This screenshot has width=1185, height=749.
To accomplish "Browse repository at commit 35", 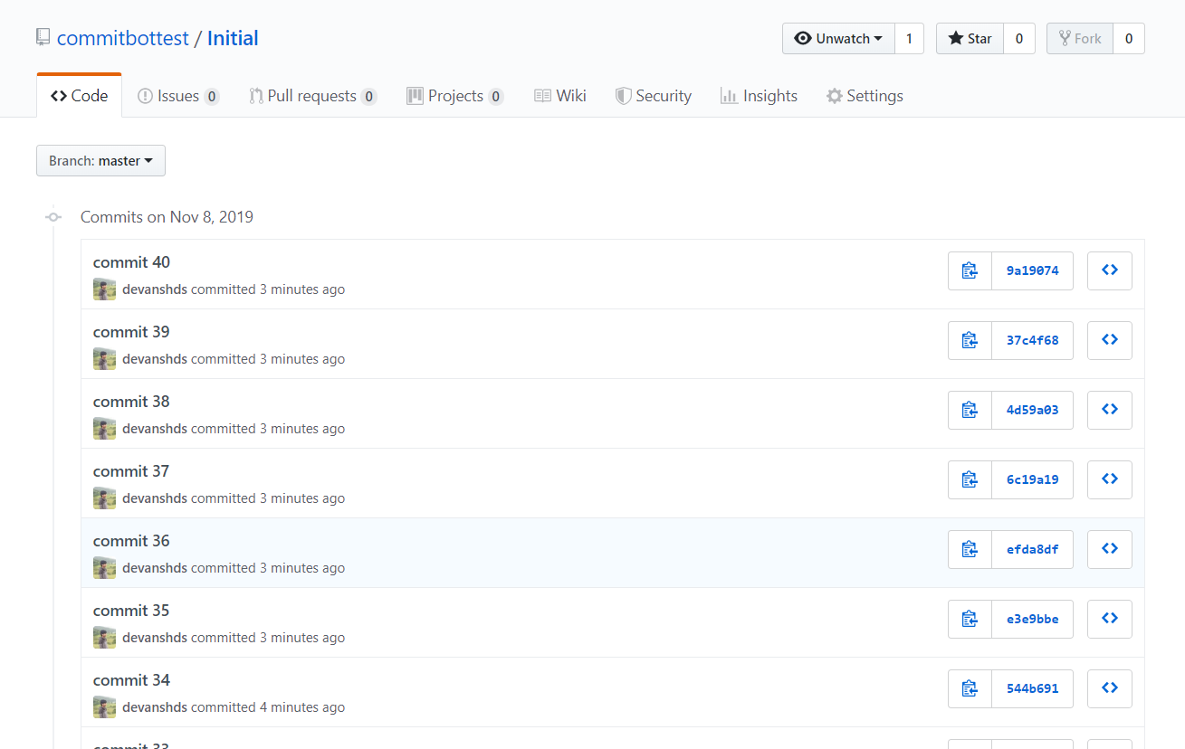I will click(1110, 619).
